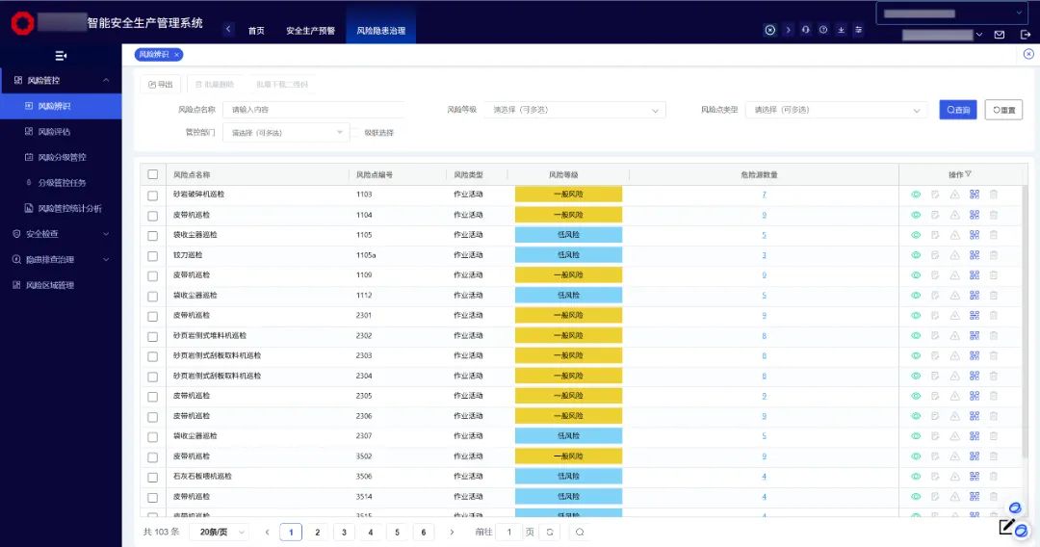This screenshot has width=1040, height=547.
Task: Open the floating edit pencil icon at bottom right
Action: click(1007, 527)
